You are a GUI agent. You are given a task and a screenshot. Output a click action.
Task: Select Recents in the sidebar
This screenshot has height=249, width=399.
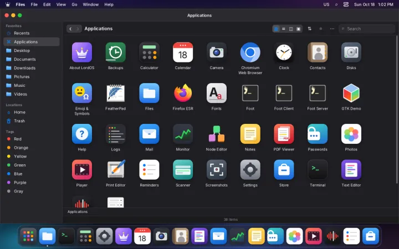pyautogui.click(x=32, y=33)
